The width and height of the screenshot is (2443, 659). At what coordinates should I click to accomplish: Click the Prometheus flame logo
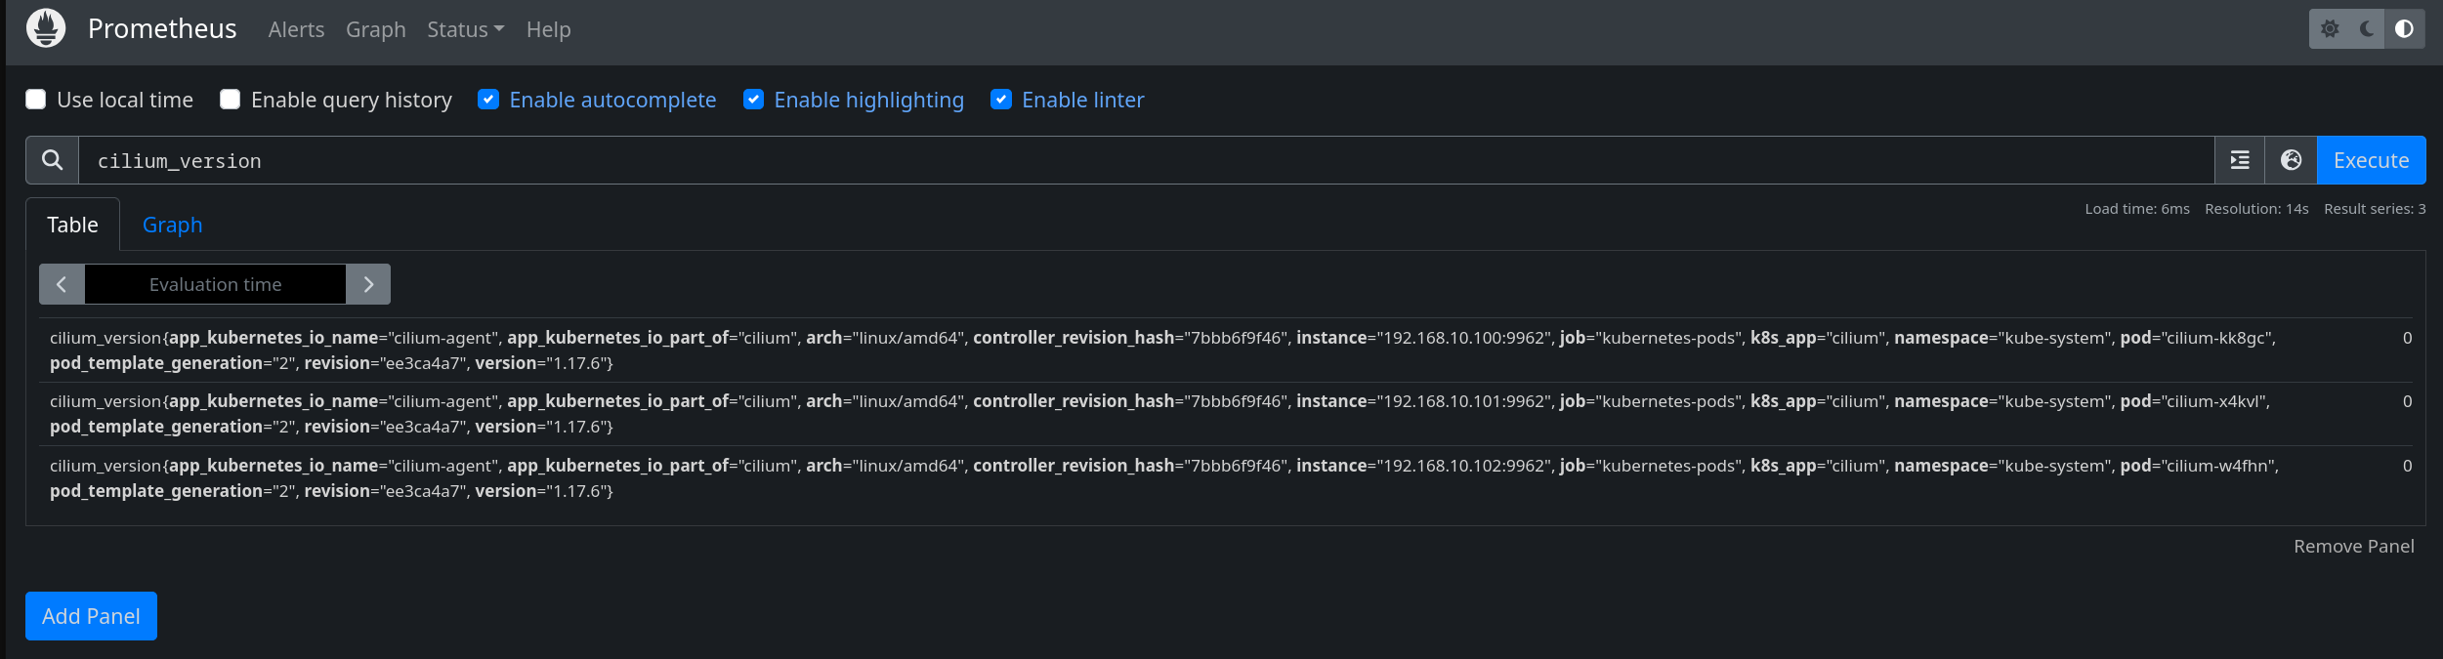[46, 28]
